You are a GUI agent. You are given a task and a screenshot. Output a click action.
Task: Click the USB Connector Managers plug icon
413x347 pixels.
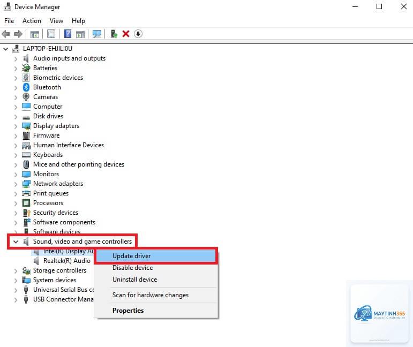click(26, 299)
